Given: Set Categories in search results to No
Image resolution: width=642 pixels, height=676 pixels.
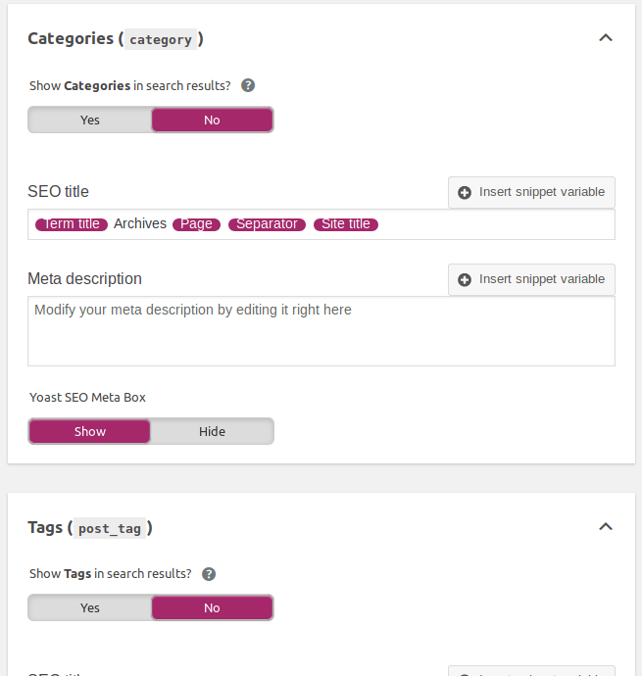Looking at the screenshot, I should pos(213,120).
